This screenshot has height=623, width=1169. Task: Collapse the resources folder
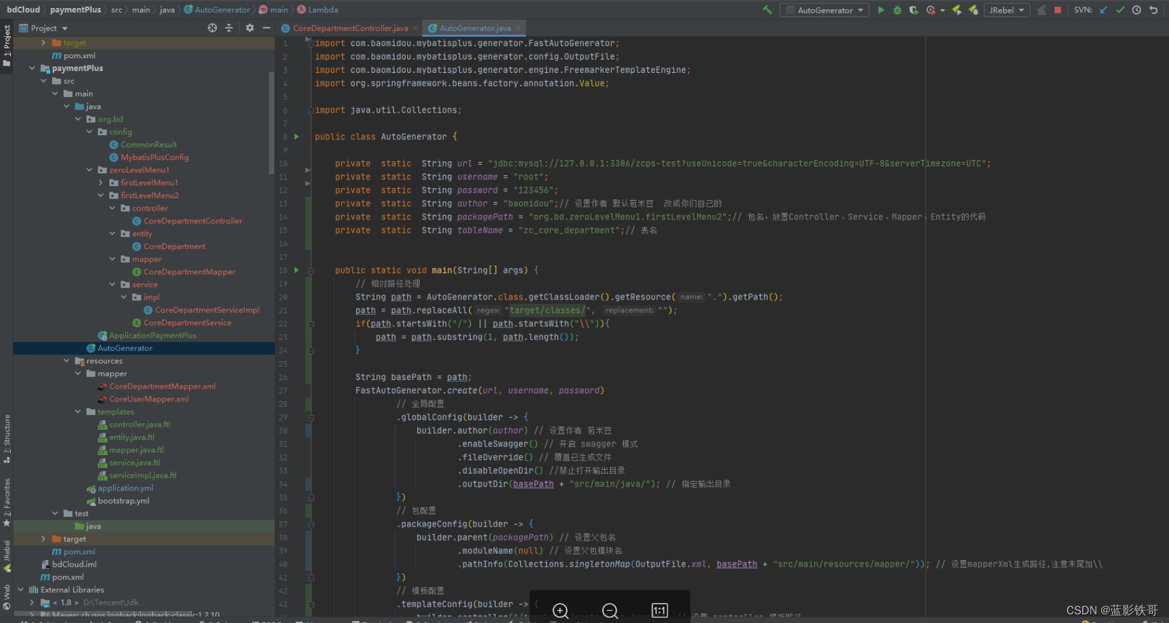click(x=67, y=361)
